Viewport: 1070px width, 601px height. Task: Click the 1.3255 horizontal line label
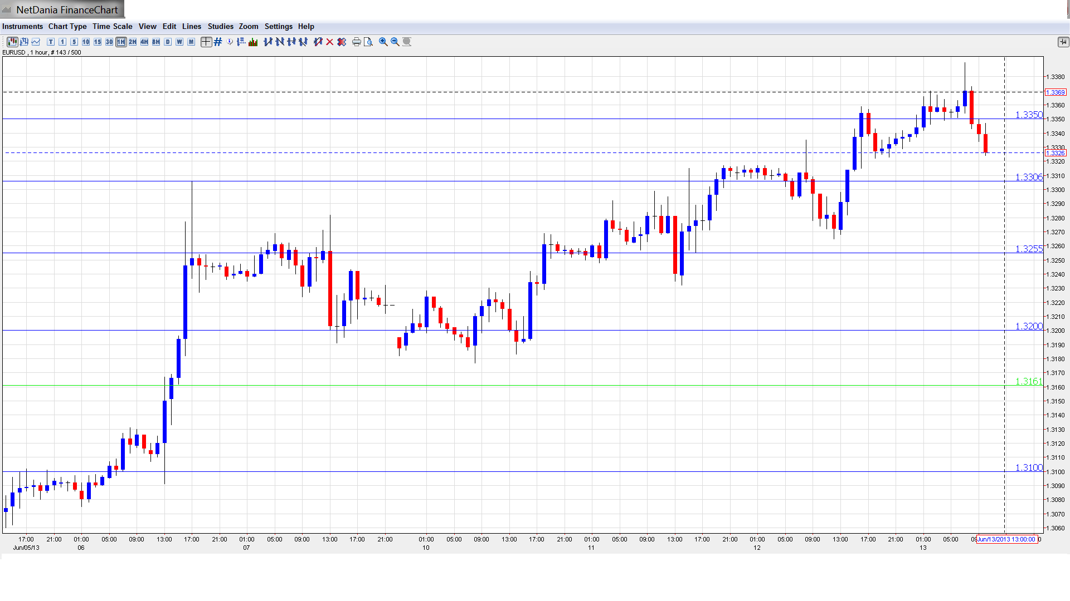click(1028, 249)
